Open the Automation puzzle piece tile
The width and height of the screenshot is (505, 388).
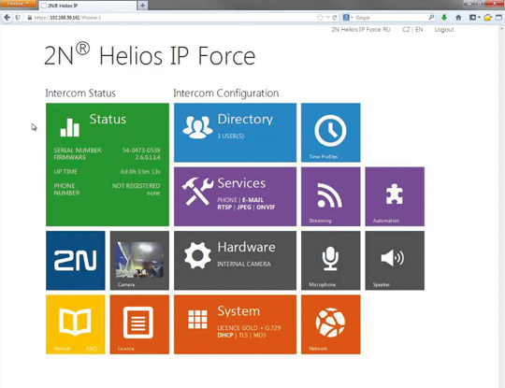tap(395, 196)
